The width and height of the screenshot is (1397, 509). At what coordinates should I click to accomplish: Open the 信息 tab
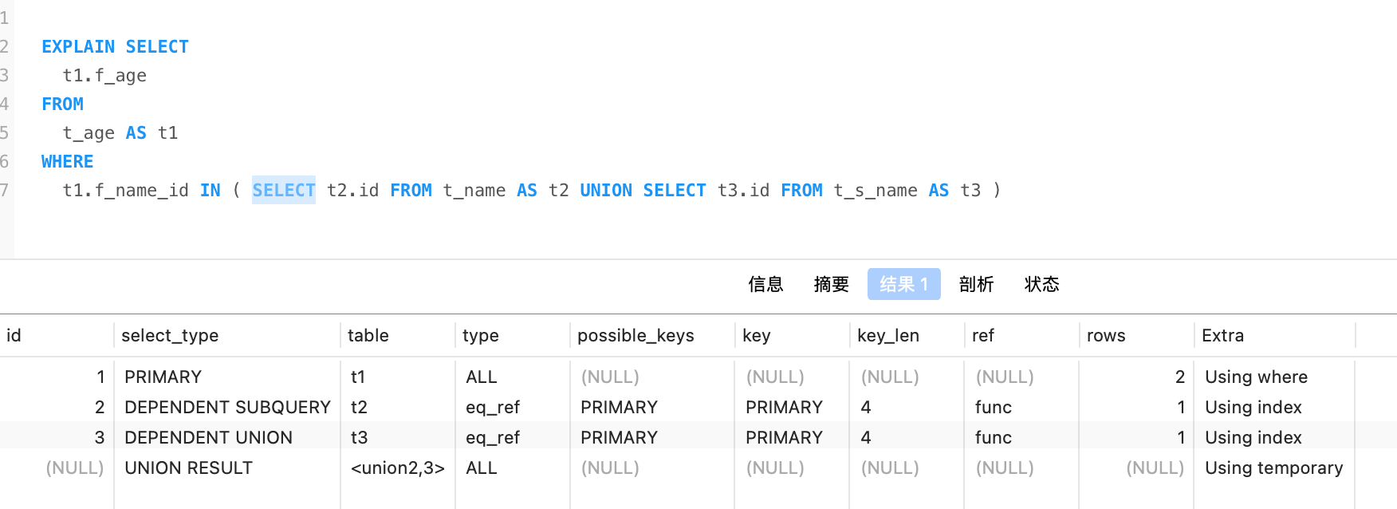[x=765, y=284]
